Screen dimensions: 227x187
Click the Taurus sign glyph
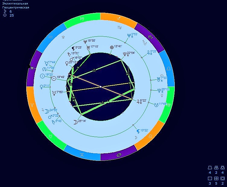tap(50, 136)
